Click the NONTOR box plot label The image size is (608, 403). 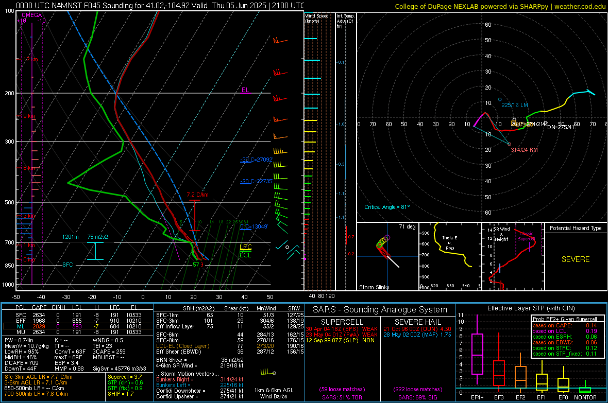pyautogui.click(x=585, y=397)
